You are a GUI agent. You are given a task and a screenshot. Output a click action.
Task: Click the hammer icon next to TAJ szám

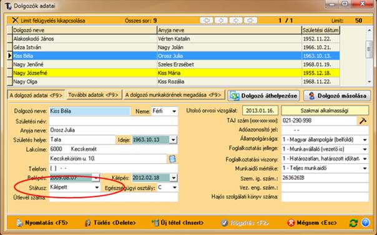click(363, 121)
